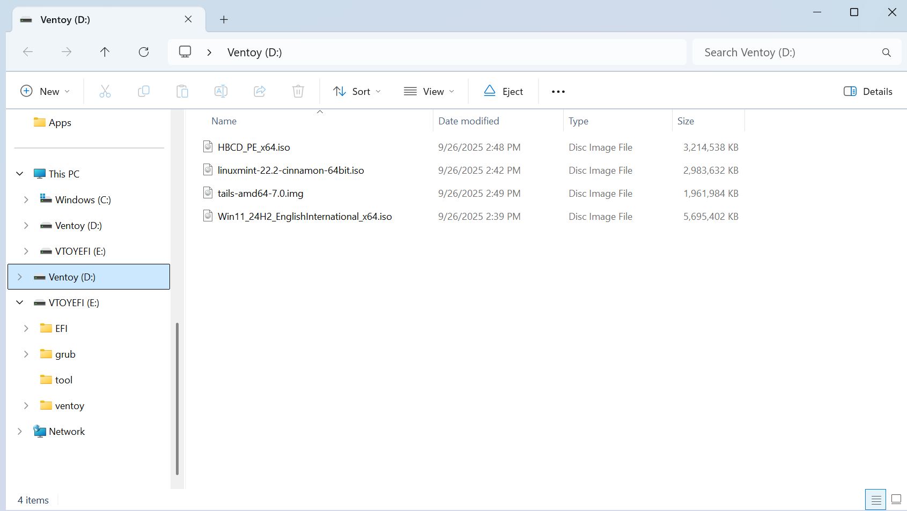The width and height of the screenshot is (907, 511).
Task: Refresh the current folder view
Action: pyautogui.click(x=144, y=52)
